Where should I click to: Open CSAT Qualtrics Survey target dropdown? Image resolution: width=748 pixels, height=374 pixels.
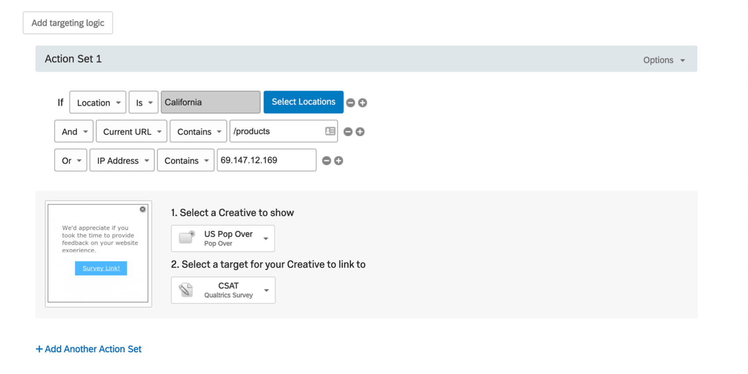(x=223, y=290)
